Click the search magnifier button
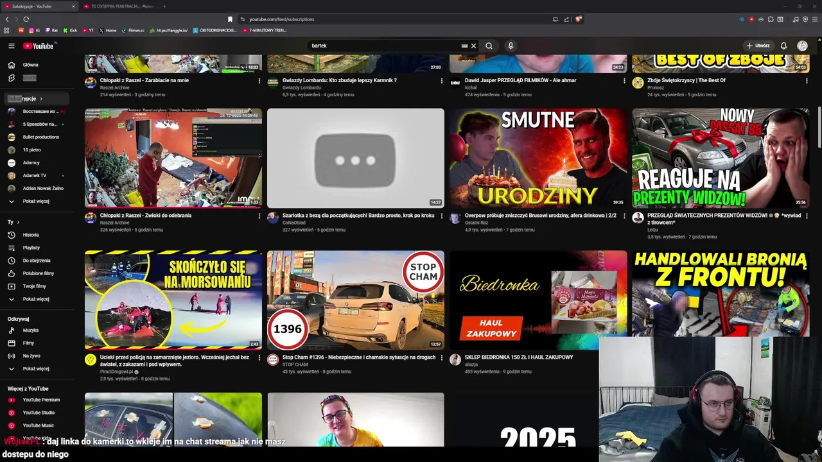Image resolution: width=822 pixels, height=462 pixels. pos(489,46)
